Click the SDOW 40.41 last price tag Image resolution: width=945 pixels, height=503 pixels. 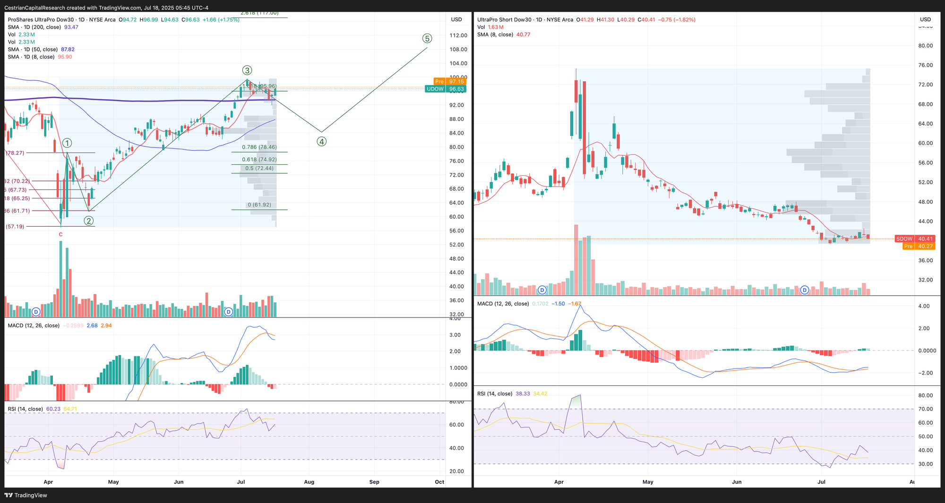point(915,239)
